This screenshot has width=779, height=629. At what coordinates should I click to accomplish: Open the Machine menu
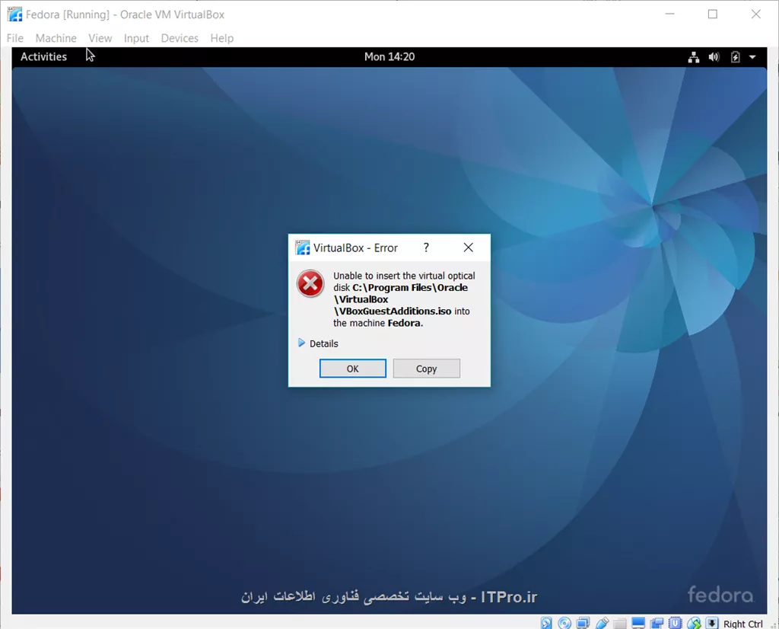pos(56,38)
